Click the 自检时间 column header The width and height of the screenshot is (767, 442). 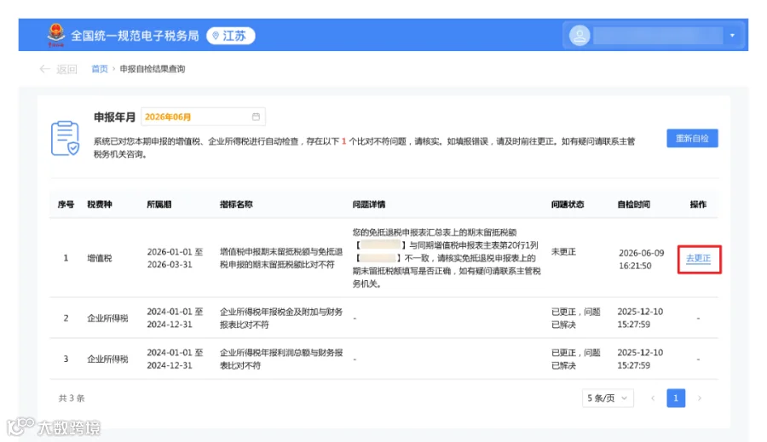634,204
